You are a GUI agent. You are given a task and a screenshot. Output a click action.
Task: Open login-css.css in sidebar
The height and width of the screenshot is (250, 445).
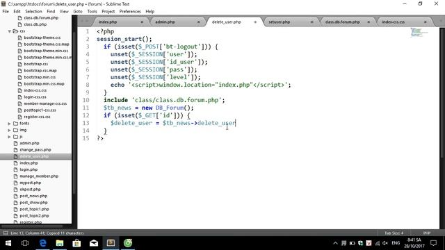point(35,97)
